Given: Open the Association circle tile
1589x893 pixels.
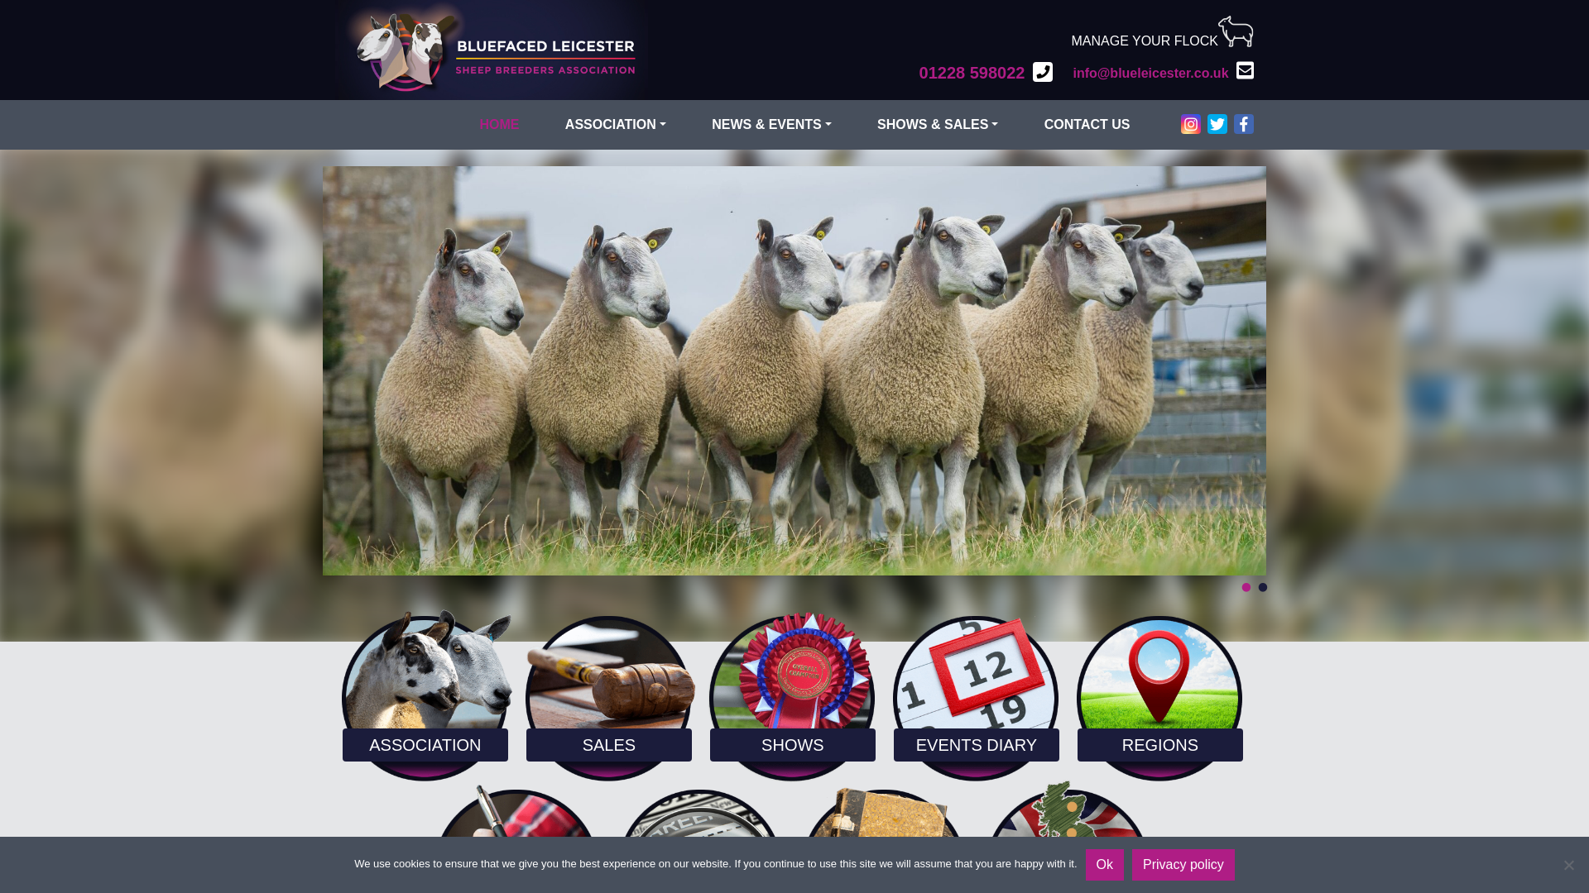Looking at the screenshot, I should tap(425, 696).
